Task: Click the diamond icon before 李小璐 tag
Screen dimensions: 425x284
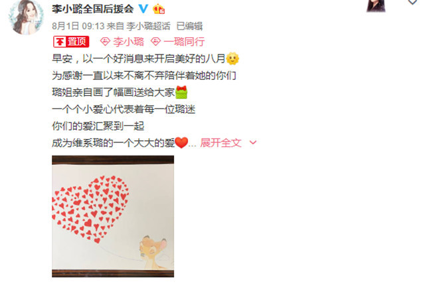Action: (105, 42)
